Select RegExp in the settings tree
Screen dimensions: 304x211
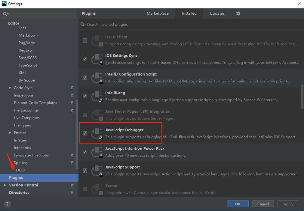25,50
